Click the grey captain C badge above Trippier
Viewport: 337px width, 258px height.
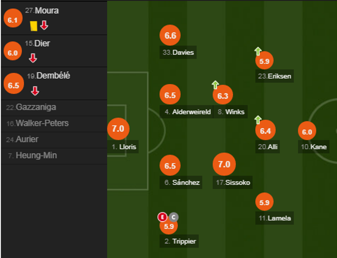point(174,217)
